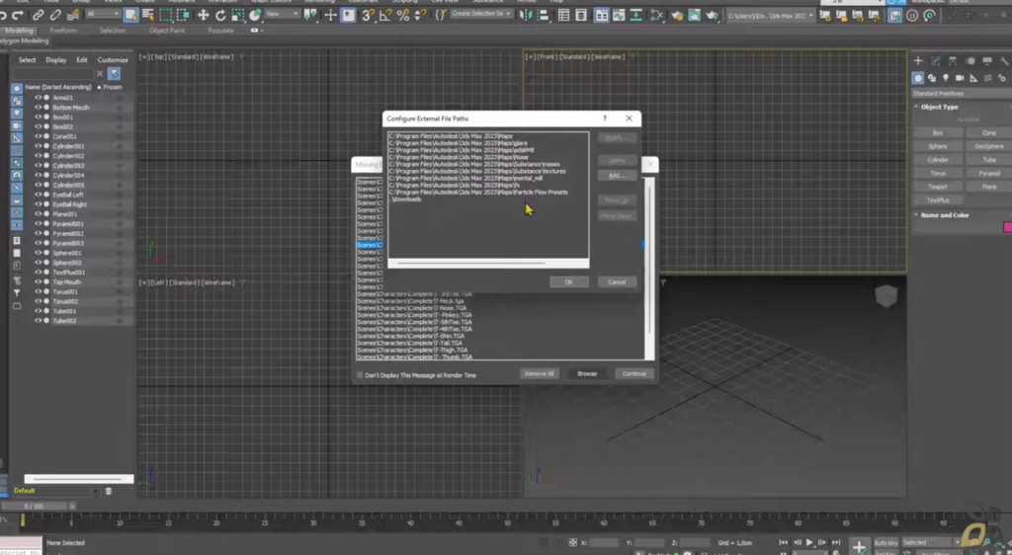Toggle the Spinner Snap button
The width and height of the screenshot is (1012, 555).
coord(420,14)
